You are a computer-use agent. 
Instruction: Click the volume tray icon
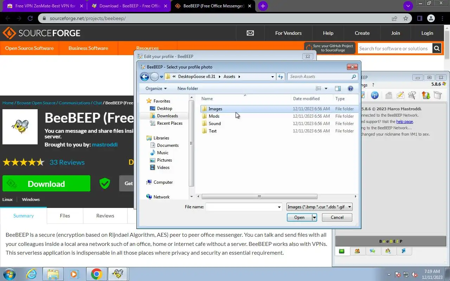tap(415, 274)
